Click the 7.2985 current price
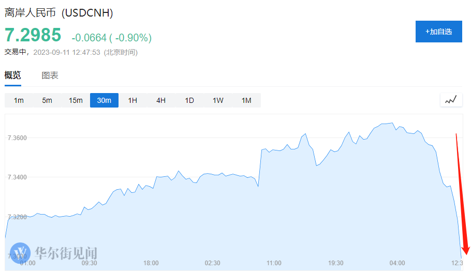The image size is (471, 274). 33,35
